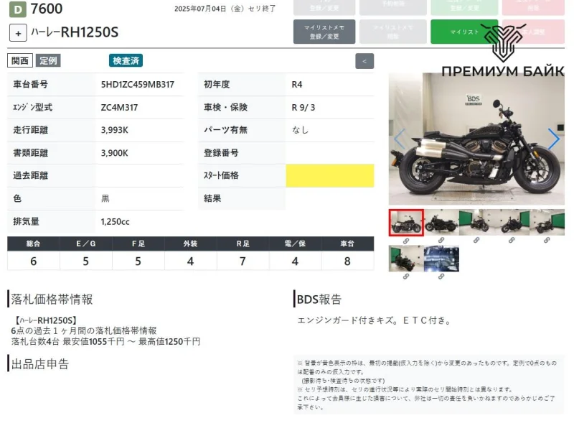Click the yellow スタート価格 field

pos(329,175)
